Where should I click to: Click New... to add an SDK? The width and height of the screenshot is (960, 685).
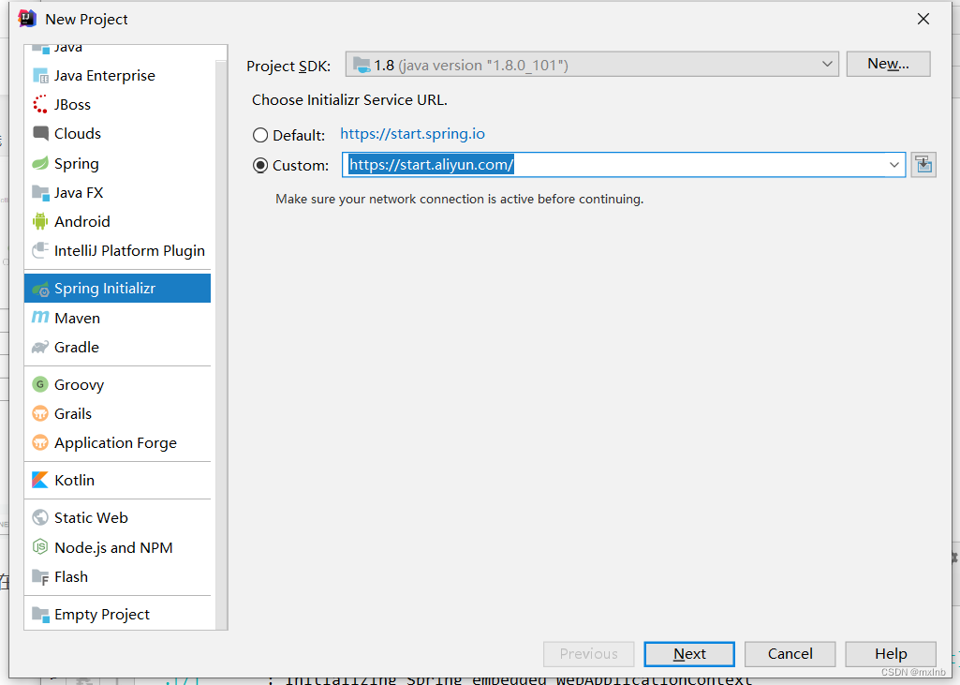click(889, 64)
